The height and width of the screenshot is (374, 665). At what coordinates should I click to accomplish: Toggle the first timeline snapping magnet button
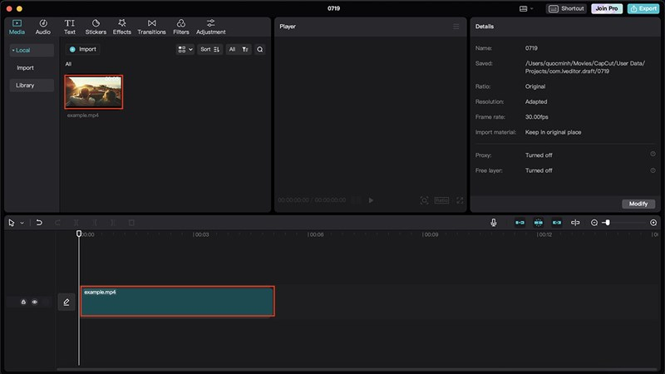click(x=520, y=223)
